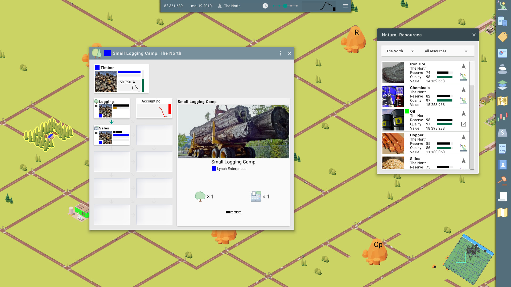Open the Accounting panel in camp window
Screen dimensions: 511x287
click(154, 108)
